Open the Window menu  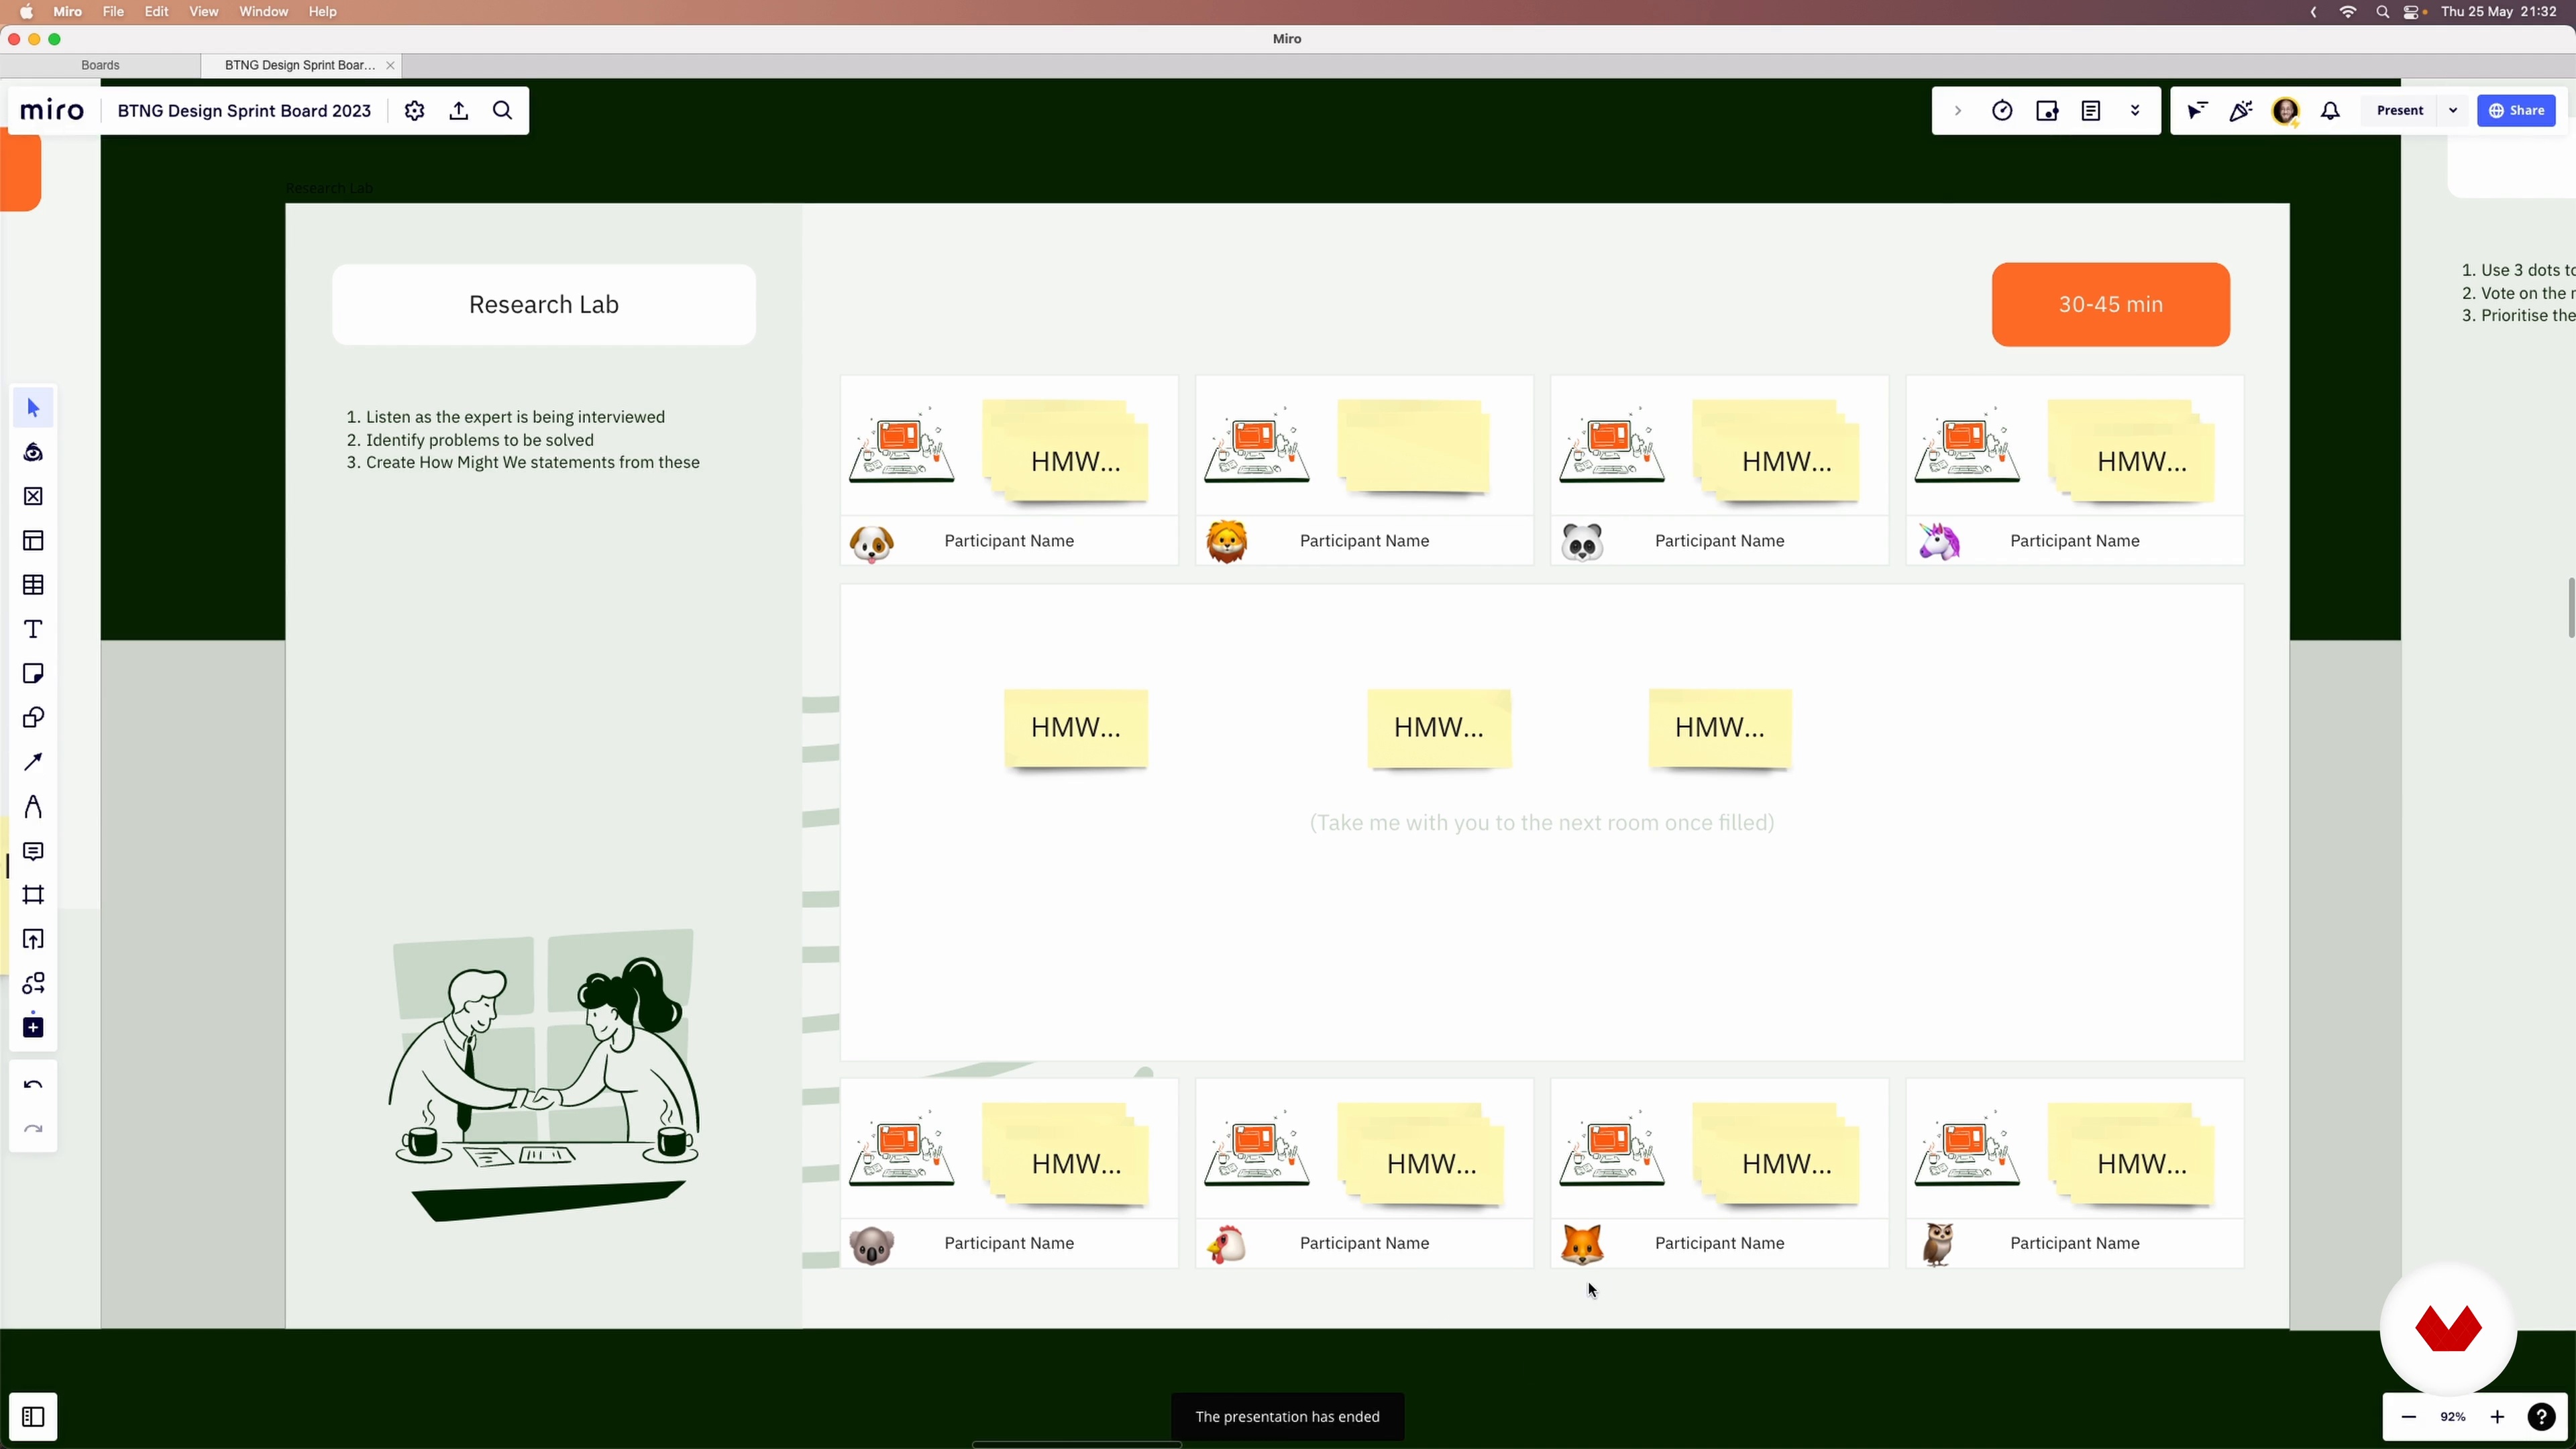tap(263, 12)
